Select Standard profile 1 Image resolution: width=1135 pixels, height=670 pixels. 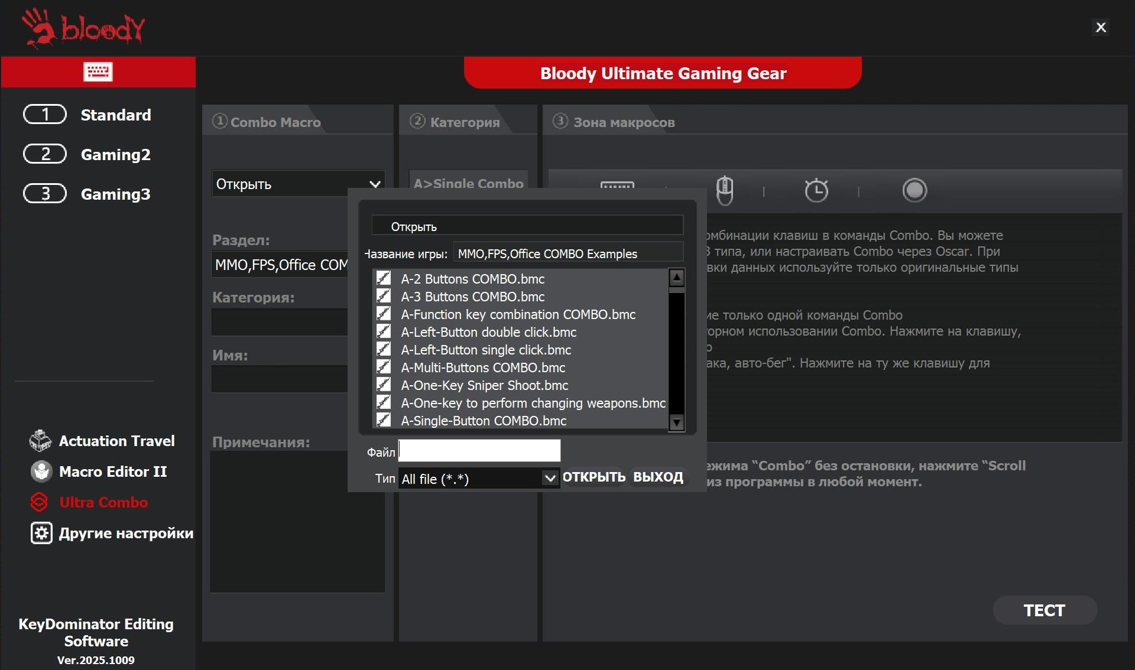point(87,115)
